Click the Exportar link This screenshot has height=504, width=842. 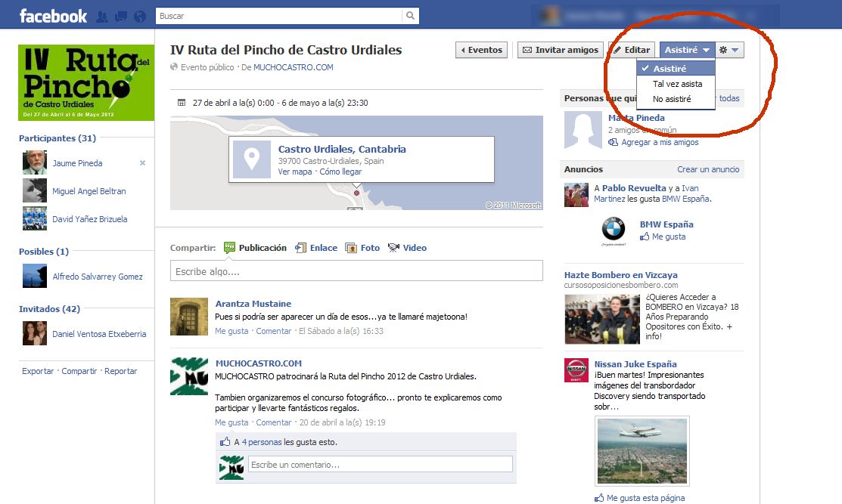tap(38, 371)
